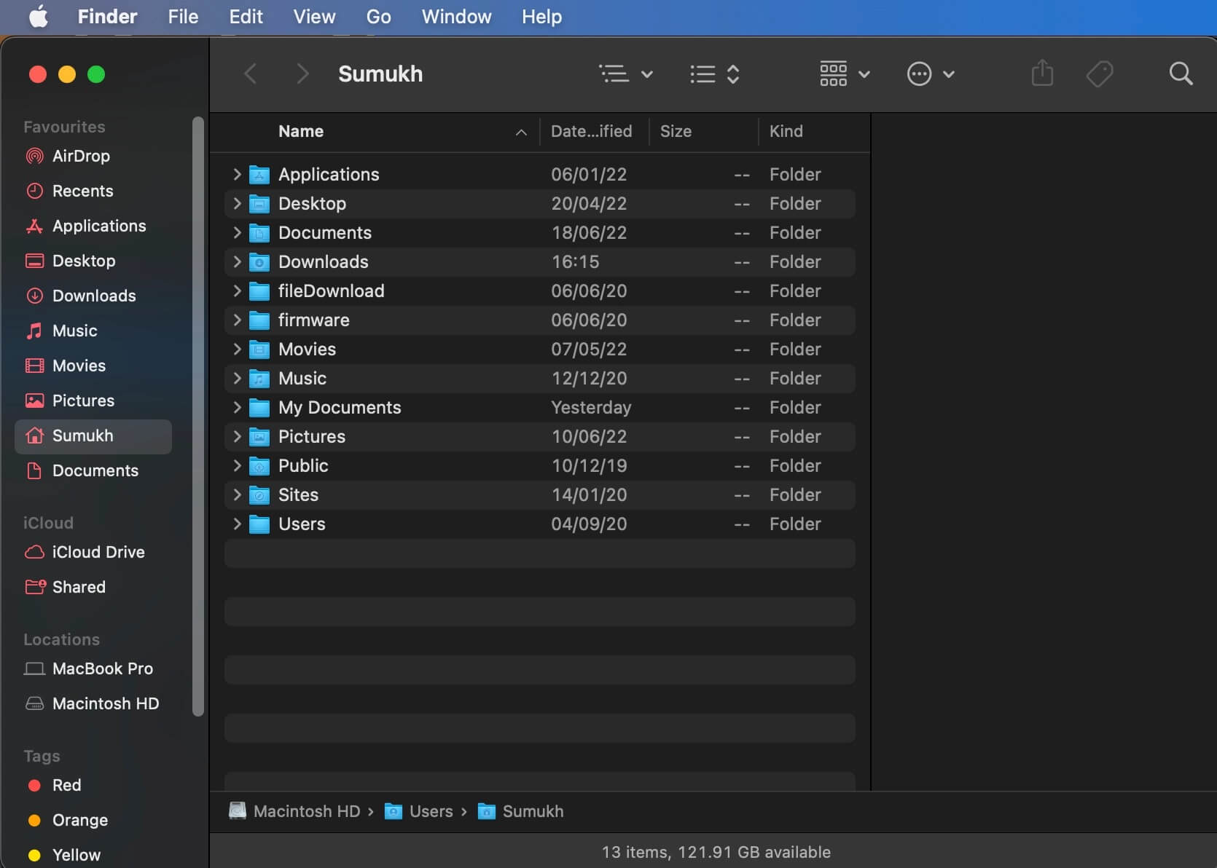Image resolution: width=1217 pixels, height=868 pixels.
Task: Open the Group By grid dropdown
Action: coord(844,74)
